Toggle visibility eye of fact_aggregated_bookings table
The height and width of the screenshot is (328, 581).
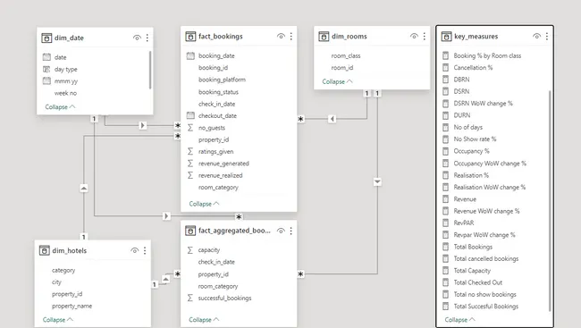[281, 231]
